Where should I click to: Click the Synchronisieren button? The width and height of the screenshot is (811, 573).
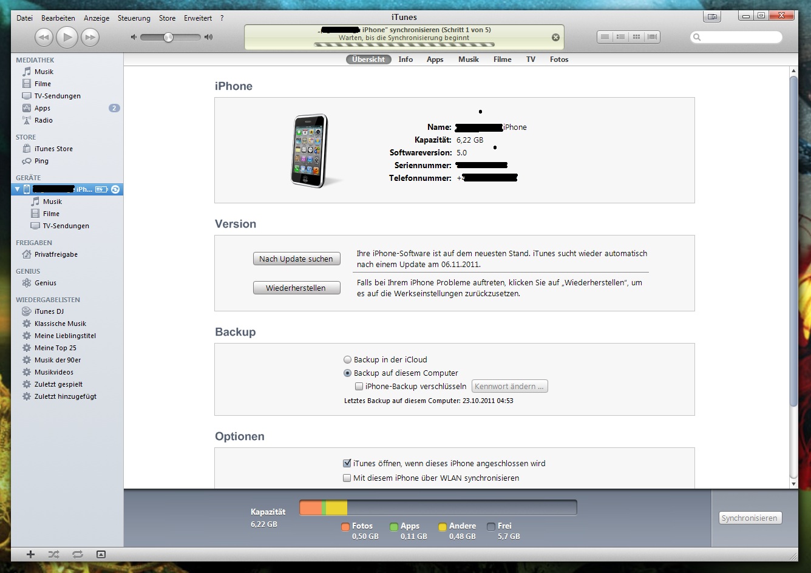click(750, 518)
